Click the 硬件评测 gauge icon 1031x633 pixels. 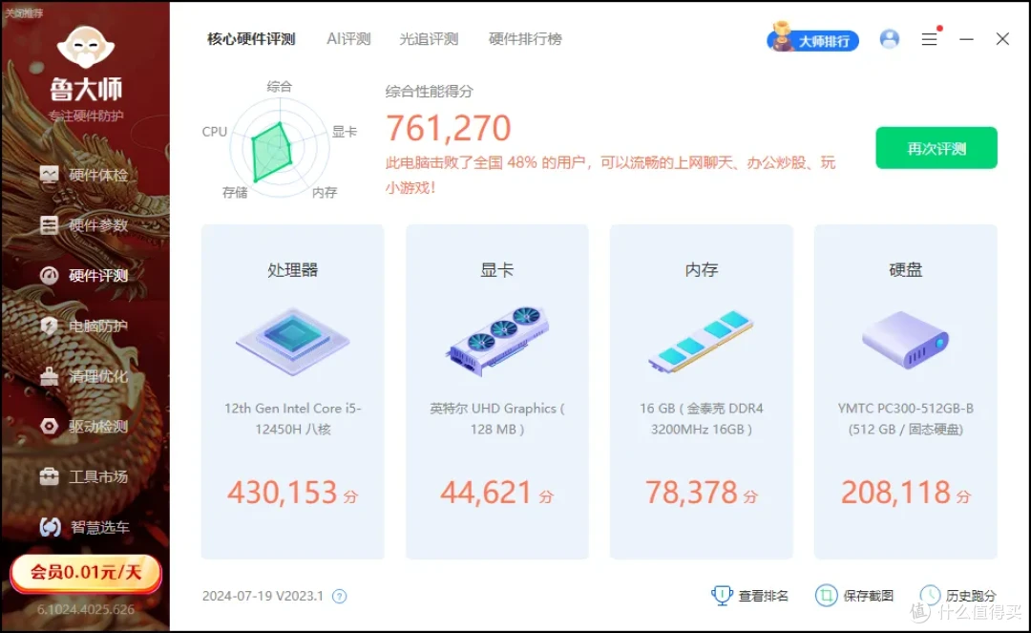(x=50, y=275)
